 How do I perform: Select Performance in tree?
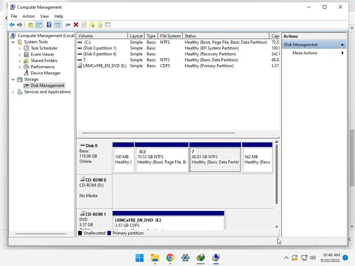click(x=43, y=67)
